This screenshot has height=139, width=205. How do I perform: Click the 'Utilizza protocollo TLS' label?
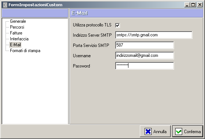pyautogui.click(x=92, y=25)
